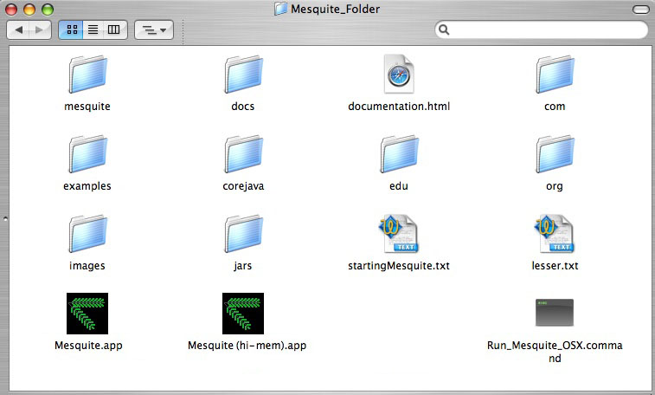Select the startingMesquite.txt text file

399,234
